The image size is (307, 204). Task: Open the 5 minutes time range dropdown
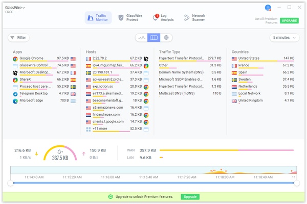284,37
